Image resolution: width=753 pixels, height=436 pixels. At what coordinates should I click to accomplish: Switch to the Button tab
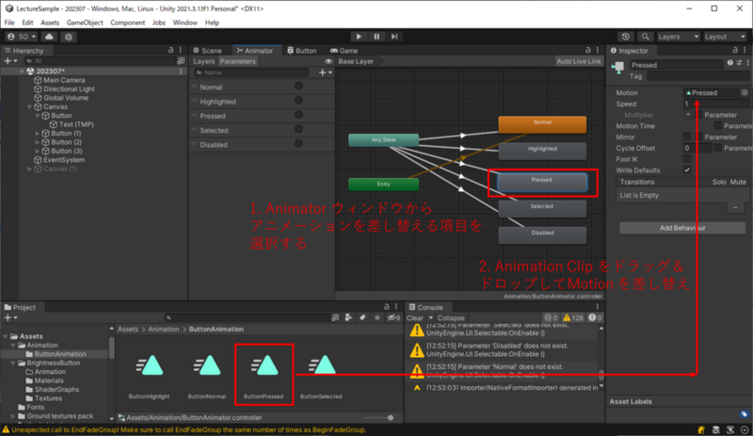[x=302, y=51]
